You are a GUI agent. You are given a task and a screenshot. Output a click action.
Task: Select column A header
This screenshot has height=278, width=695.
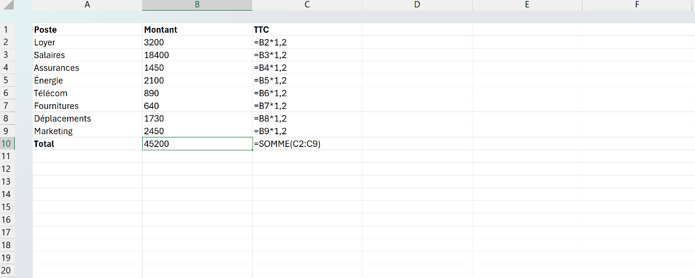[x=87, y=5]
